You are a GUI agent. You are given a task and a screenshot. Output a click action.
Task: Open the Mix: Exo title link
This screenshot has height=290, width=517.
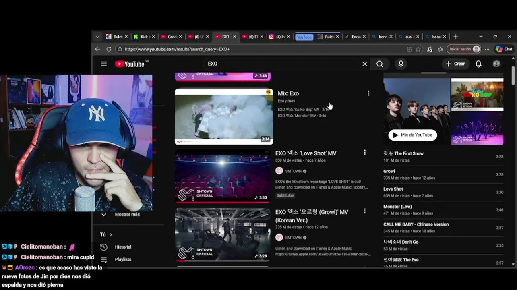(288, 93)
